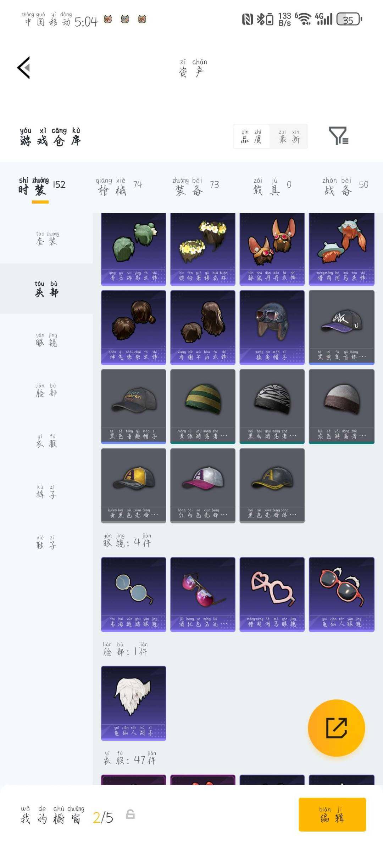Open the 装备 equipment tab

click(196, 186)
